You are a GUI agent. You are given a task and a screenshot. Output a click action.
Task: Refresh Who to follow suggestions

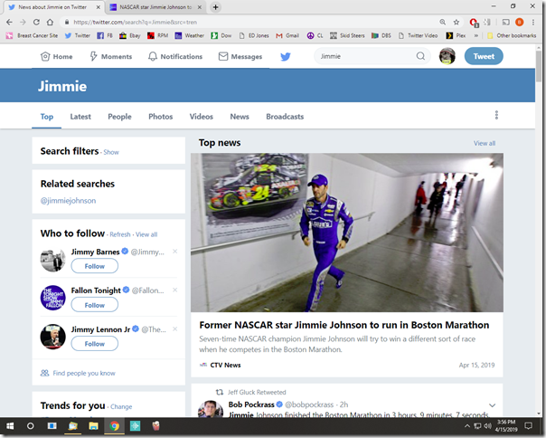(x=120, y=234)
